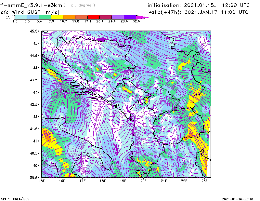Viewport: 260px width, 201px height.
Task: Click the 'sfc Wind GUST [m/s]' title
Action: (30, 12)
